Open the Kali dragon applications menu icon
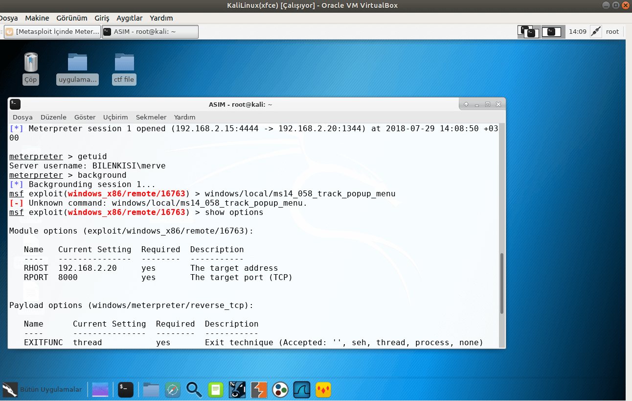This screenshot has height=401, width=632. pyautogui.click(x=10, y=390)
